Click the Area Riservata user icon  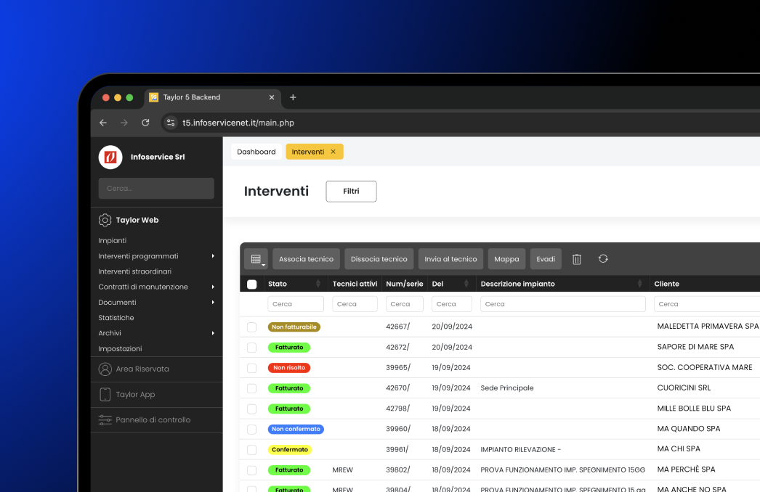105,369
